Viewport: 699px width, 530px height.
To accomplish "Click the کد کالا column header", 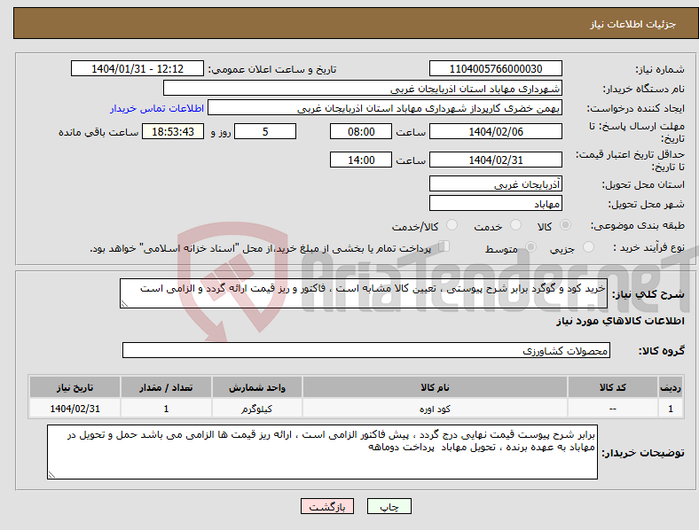I will tap(613, 387).
